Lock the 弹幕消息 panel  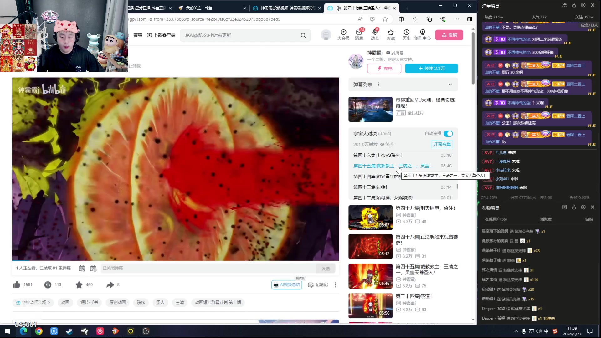[574, 5]
